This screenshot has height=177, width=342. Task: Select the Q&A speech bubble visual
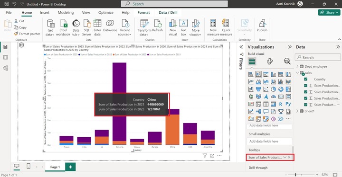[x=266, y=112]
